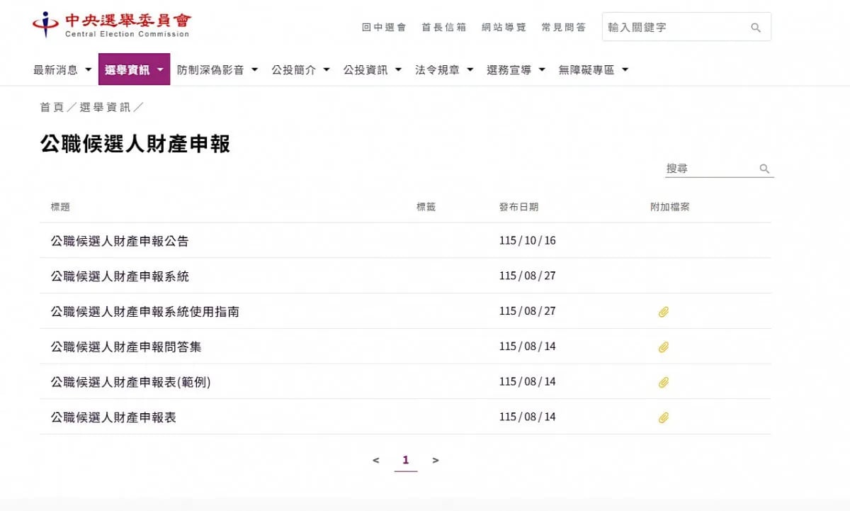The height and width of the screenshot is (511, 850).
Task: Go to previous page arrow
Action: point(375,461)
